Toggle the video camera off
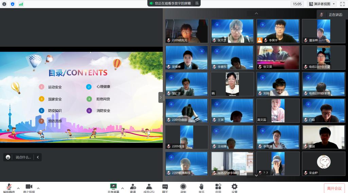This screenshot has height=193, width=348. 29,187
